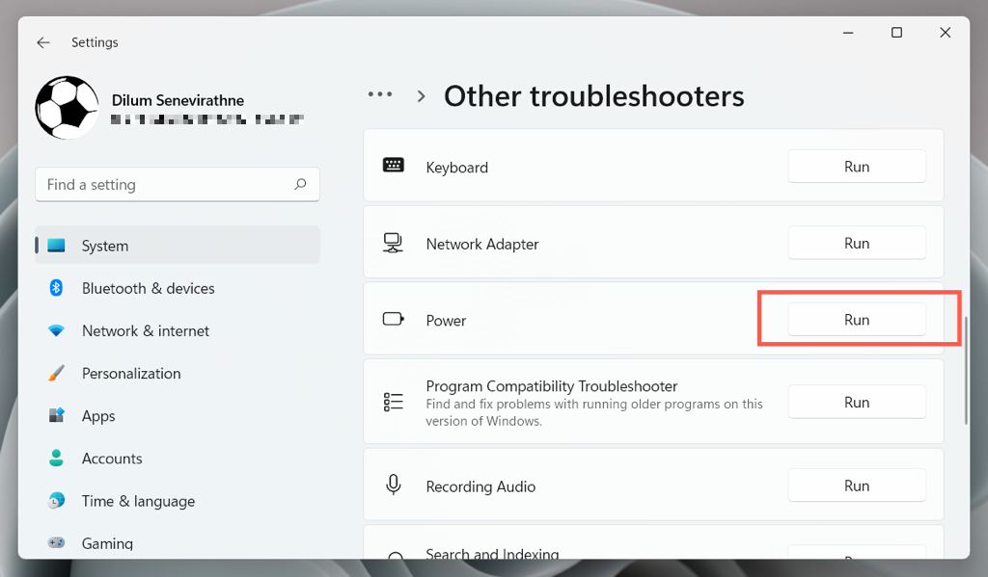Click the Personalization paintbrush icon
Image resolution: width=988 pixels, height=577 pixels.
click(x=56, y=373)
